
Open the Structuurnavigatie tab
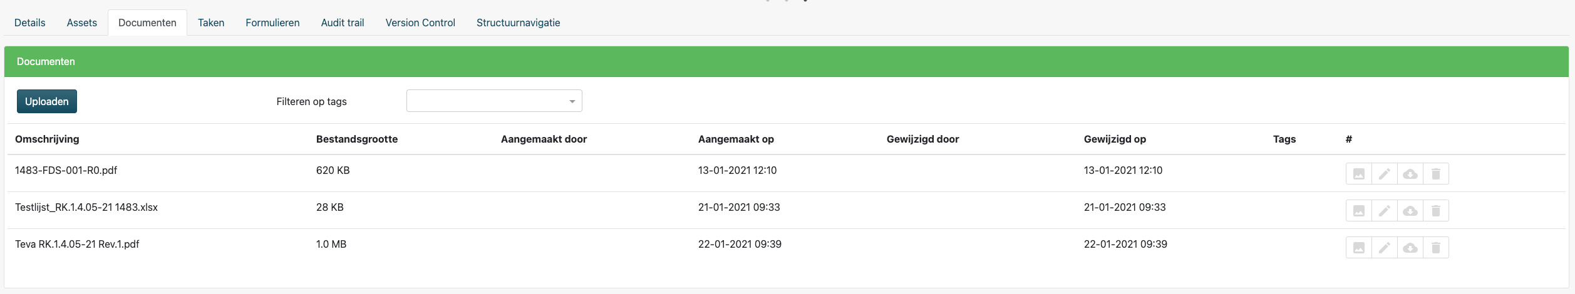point(519,23)
